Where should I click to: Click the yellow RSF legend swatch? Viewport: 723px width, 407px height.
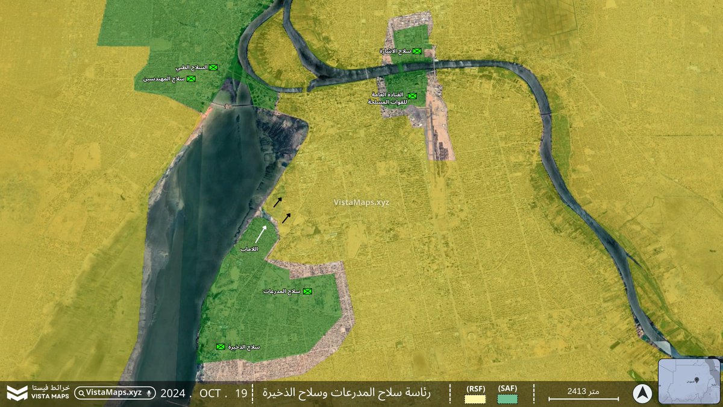point(475,399)
